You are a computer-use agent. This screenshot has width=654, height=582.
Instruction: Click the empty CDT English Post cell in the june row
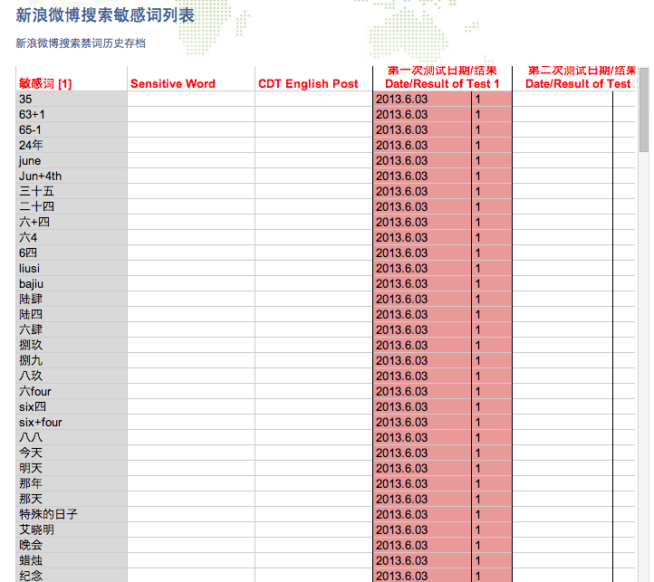(313, 161)
